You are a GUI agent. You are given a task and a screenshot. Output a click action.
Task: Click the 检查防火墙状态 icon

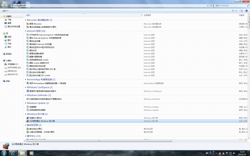click(27, 118)
